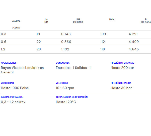Click the CONEXIONES heading
This screenshot has height=136, width=151.
coord(63,63)
